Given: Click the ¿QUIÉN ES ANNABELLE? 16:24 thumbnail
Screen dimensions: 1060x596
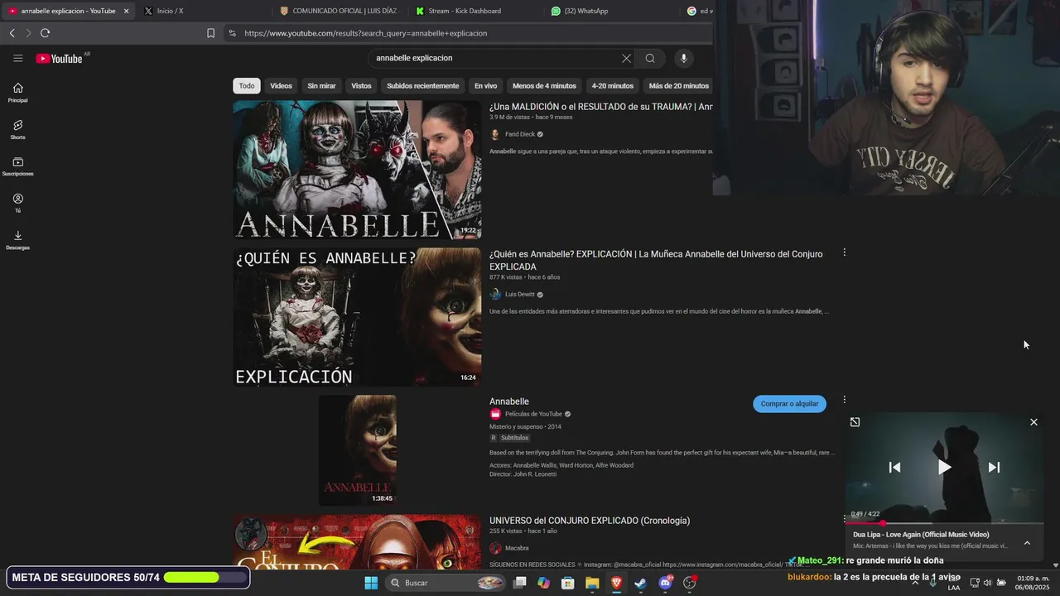Looking at the screenshot, I should [357, 317].
